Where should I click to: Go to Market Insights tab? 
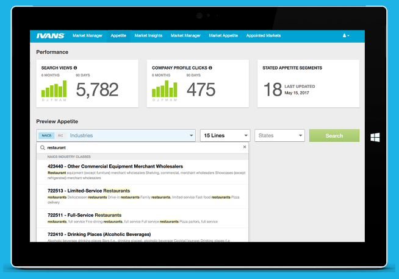point(148,35)
